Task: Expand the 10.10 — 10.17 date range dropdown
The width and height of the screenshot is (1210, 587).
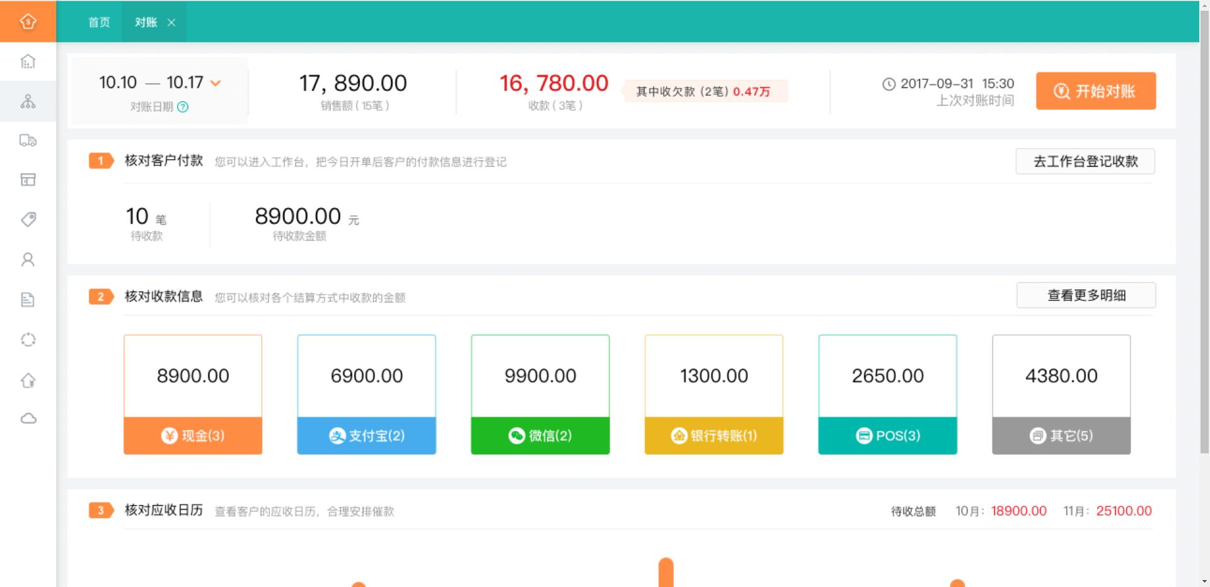Action: tap(216, 83)
